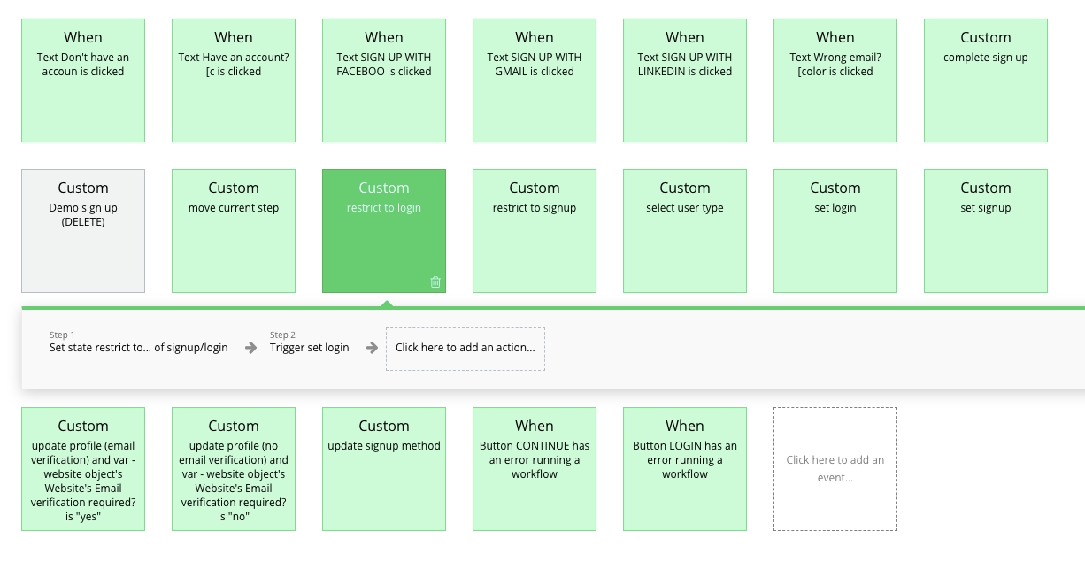Select the 'restrict to signup' custom event
The height and width of the screenshot is (577, 1085).
tap(535, 231)
